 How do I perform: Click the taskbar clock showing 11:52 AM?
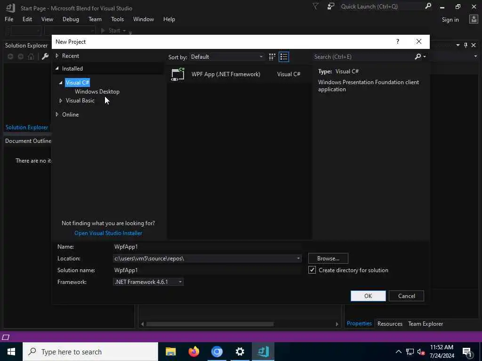point(442,352)
